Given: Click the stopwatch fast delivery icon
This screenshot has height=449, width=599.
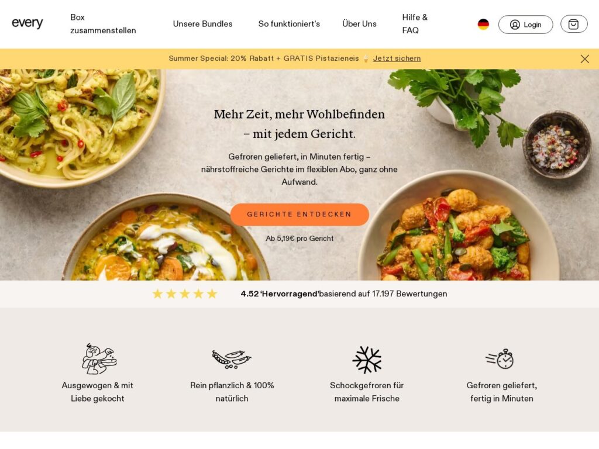Looking at the screenshot, I should pos(500,359).
